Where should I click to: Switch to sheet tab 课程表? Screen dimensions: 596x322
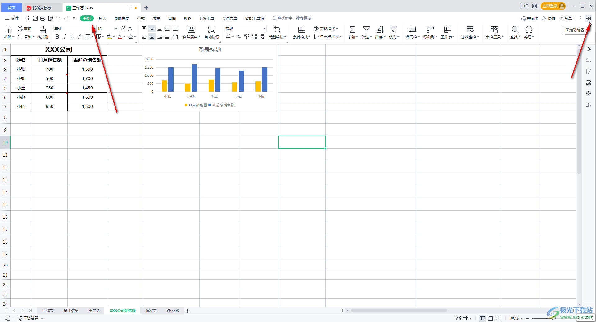[x=151, y=311]
